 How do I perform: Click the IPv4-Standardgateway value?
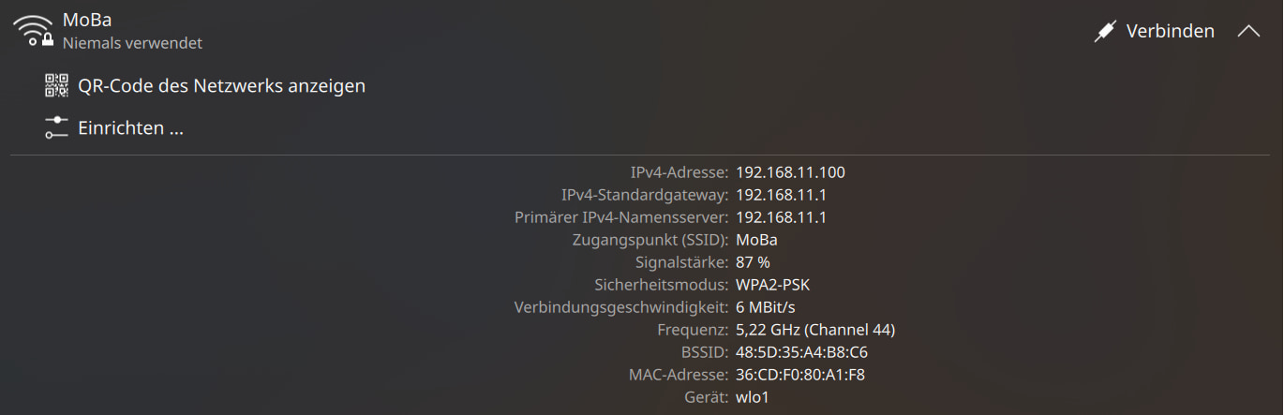point(781,195)
